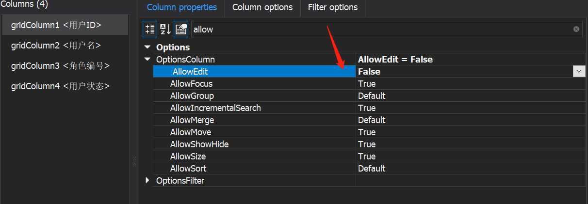
Task: Open the Column properties tab
Action: click(182, 7)
